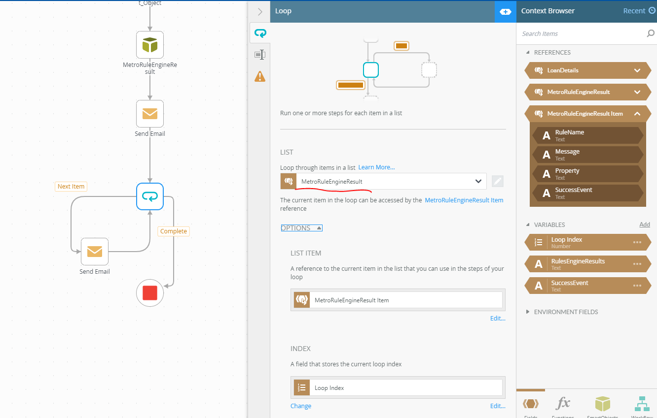This screenshot has width=657, height=418.
Task: Select the upper Send Email step
Action: (x=150, y=114)
